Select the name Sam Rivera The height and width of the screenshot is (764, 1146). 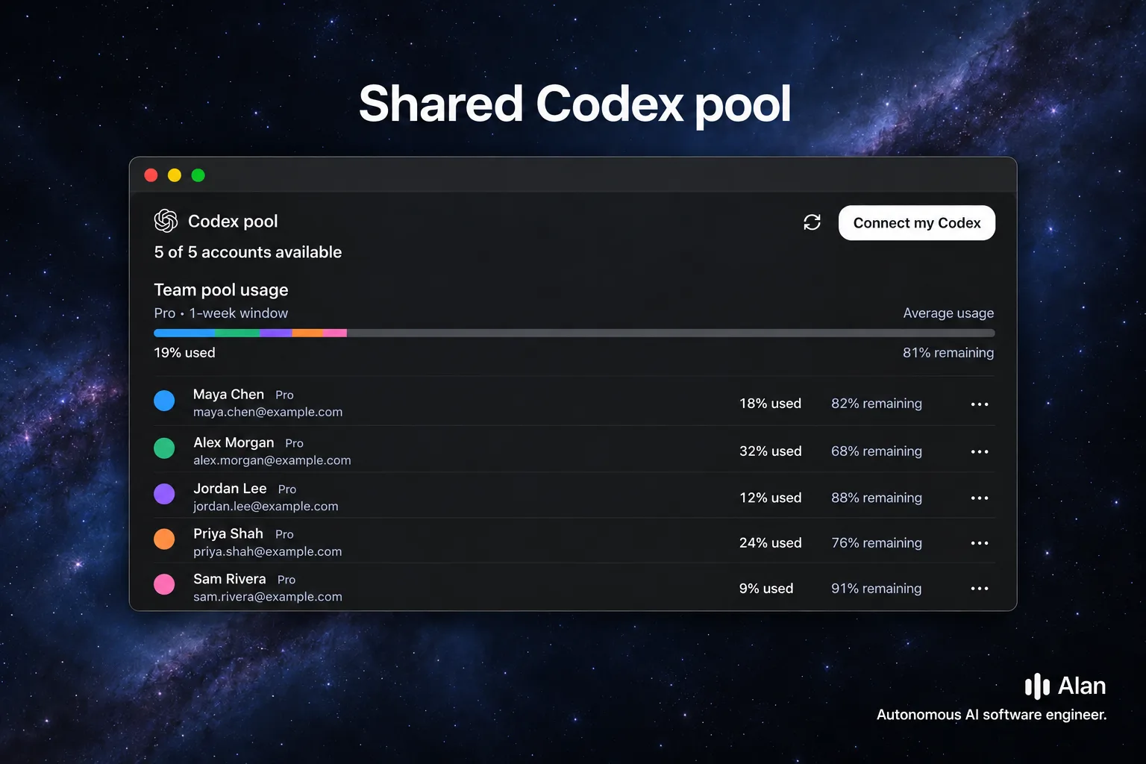[230, 579]
